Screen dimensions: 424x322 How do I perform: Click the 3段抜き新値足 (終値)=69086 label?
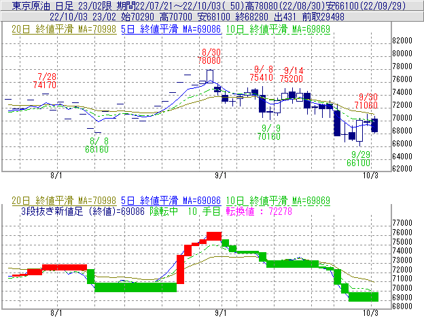click(83, 211)
